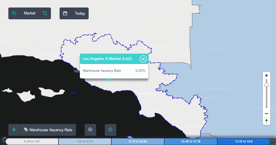Open the Today date selector

80,13
